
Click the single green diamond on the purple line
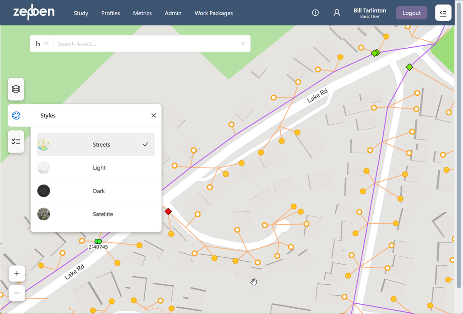409,67
